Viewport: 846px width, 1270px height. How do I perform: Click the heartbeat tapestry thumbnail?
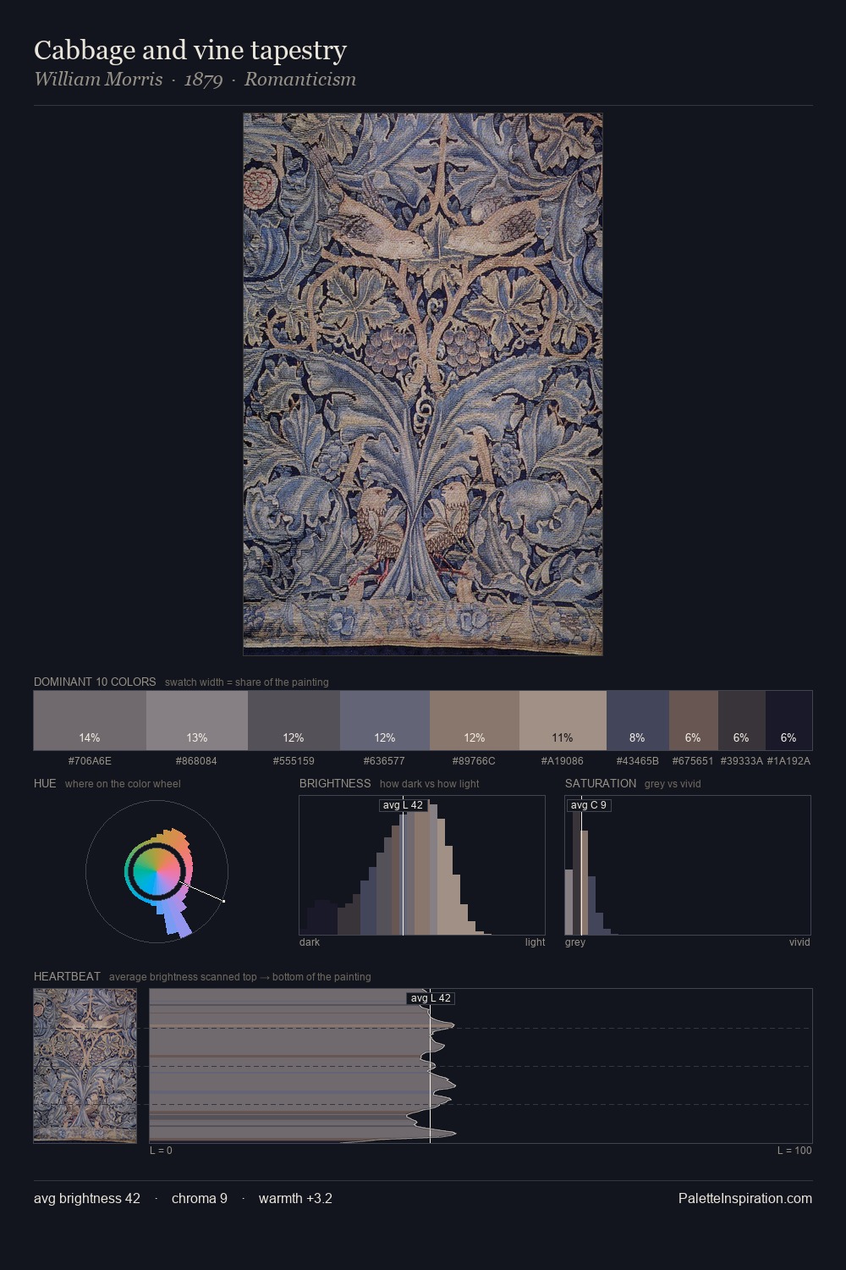click(85, 1066)
